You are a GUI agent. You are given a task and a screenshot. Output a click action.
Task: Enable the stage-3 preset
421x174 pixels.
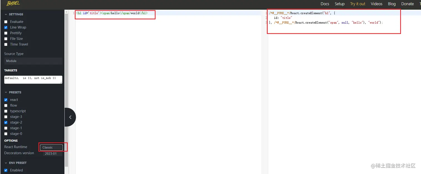click(6, 117)
